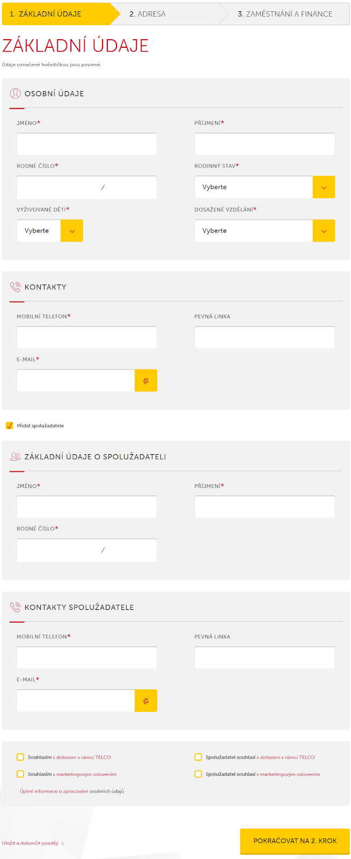Open the Dosažené vzdělání dropdown arrow
Viewport: 351px width, 859px height.
(x=324, y=231)
